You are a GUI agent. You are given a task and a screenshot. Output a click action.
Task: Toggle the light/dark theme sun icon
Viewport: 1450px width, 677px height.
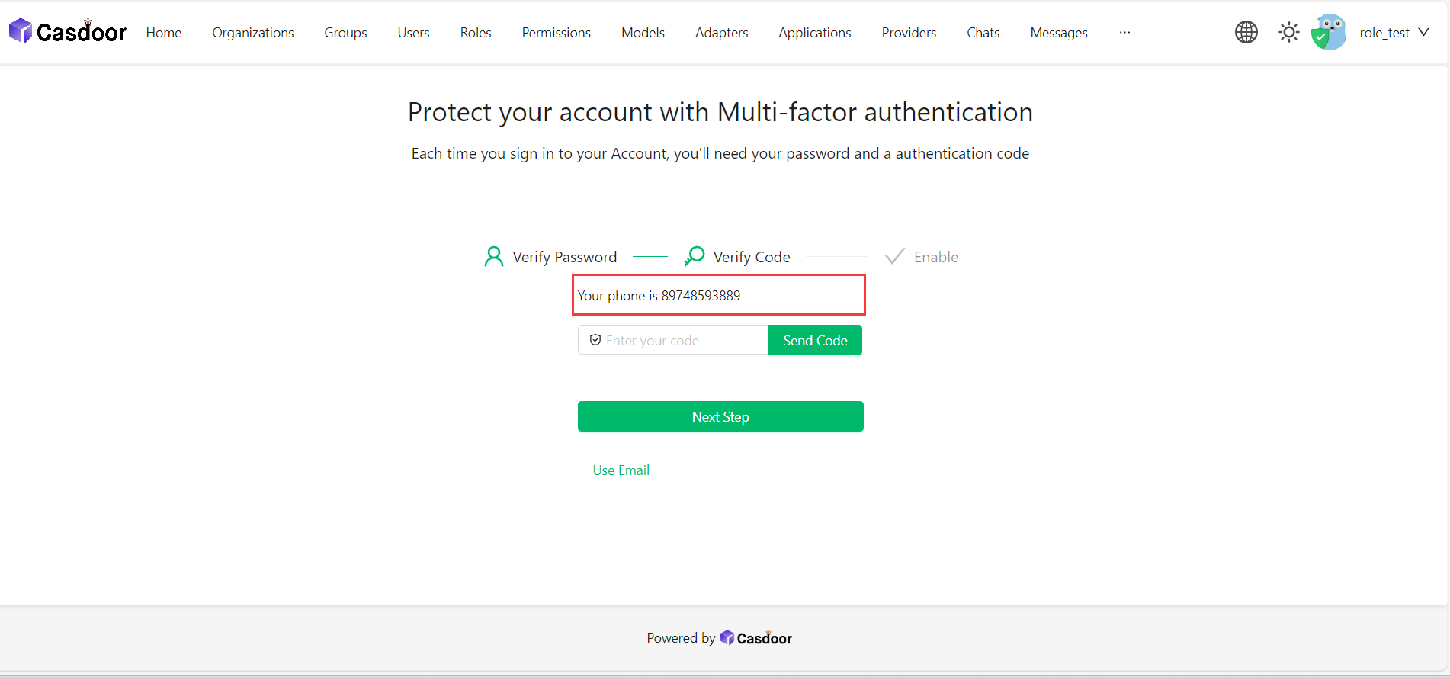click(x=1288, y=32)
